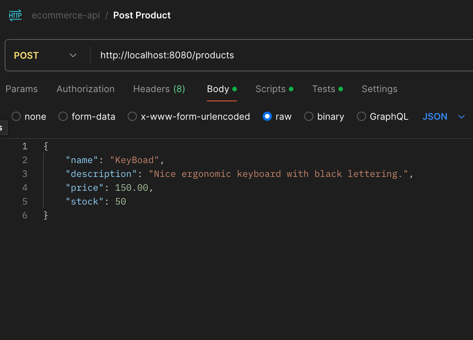This screenshot has height=340, width=473.
Task: Select the raw body radio button
Action: (267, 117)
